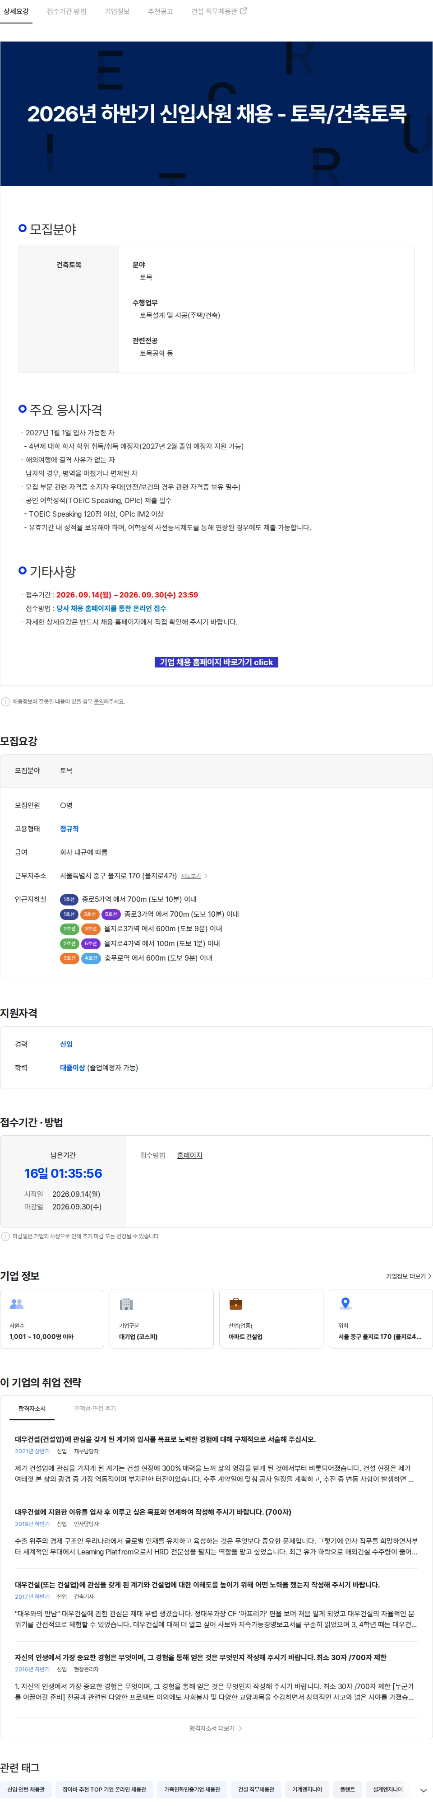Click the 문의 link in wrong-info notice

pyautogui.click(x=99, y=701)
